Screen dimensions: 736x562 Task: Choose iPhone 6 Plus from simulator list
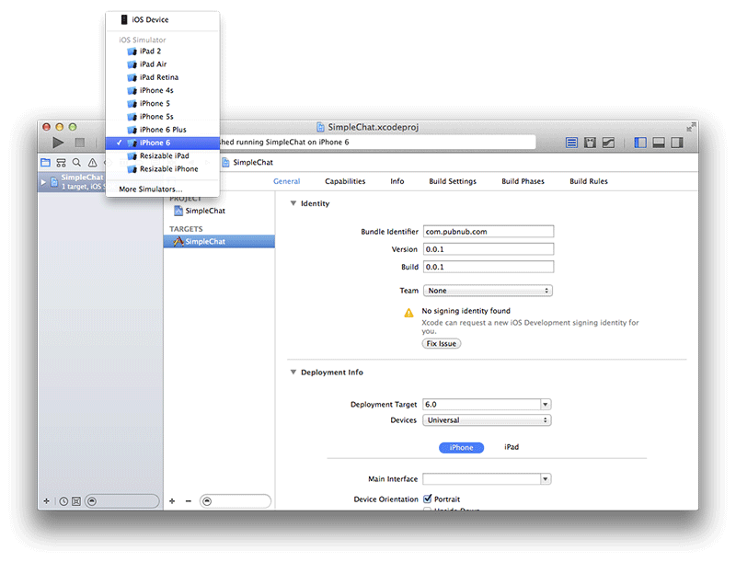(x=163, y=130)
